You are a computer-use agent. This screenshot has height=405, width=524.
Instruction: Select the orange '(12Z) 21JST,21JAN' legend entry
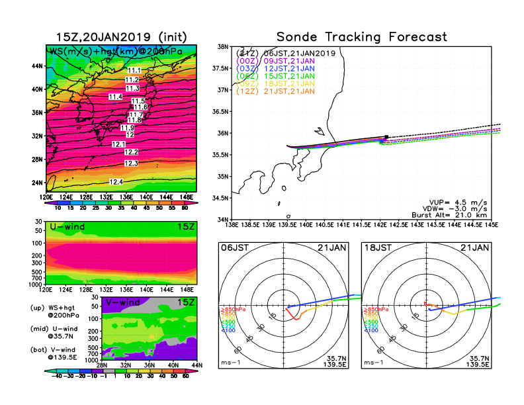[x=275, y=91]
